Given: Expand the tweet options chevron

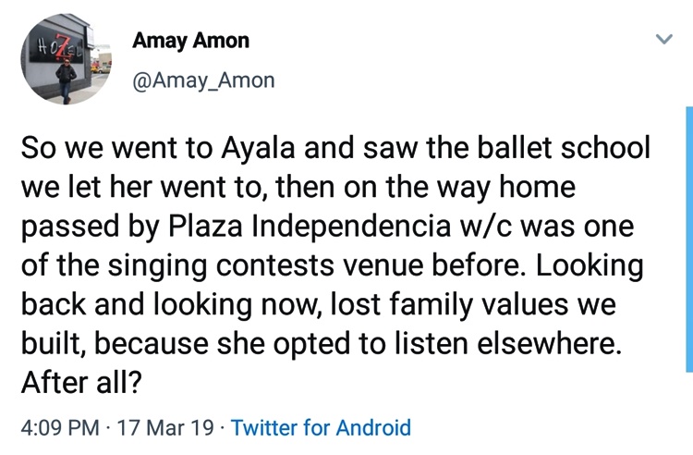Looking at the screenshot, I should [663, 40].
